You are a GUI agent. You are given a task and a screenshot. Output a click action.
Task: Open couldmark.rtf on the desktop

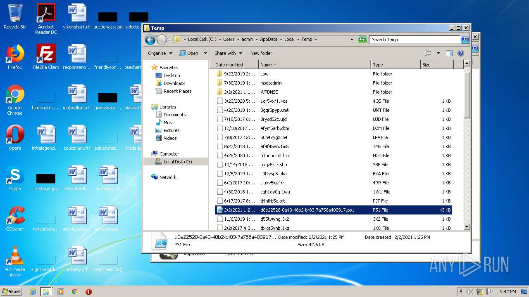77,137
